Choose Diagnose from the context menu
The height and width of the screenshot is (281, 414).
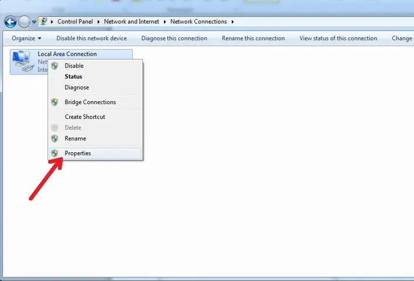point(95,87)
